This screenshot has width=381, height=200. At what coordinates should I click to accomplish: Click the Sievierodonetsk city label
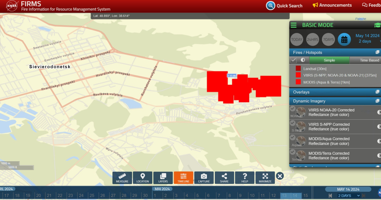(x=50, y=67)
